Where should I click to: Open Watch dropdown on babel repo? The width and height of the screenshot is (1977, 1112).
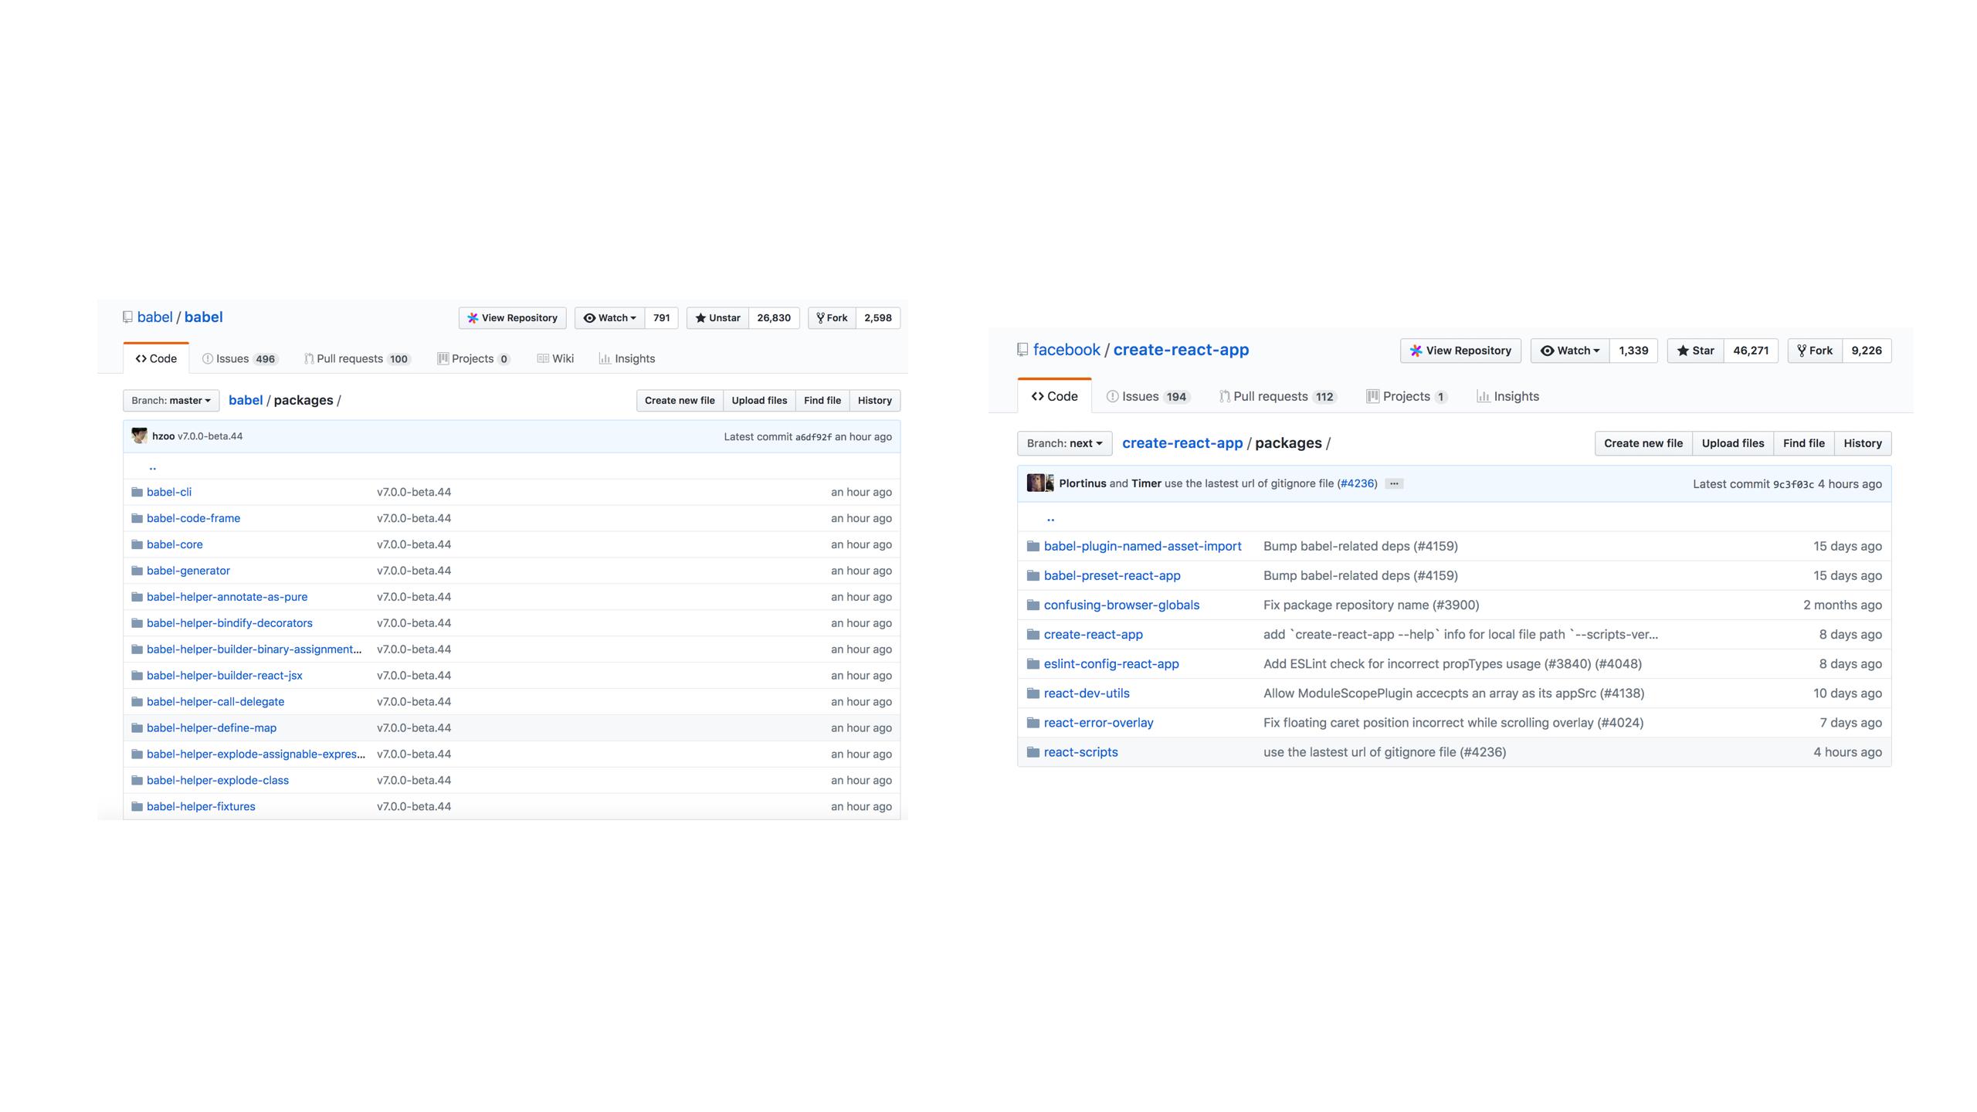pyautogui.click(x=609, y=318)
